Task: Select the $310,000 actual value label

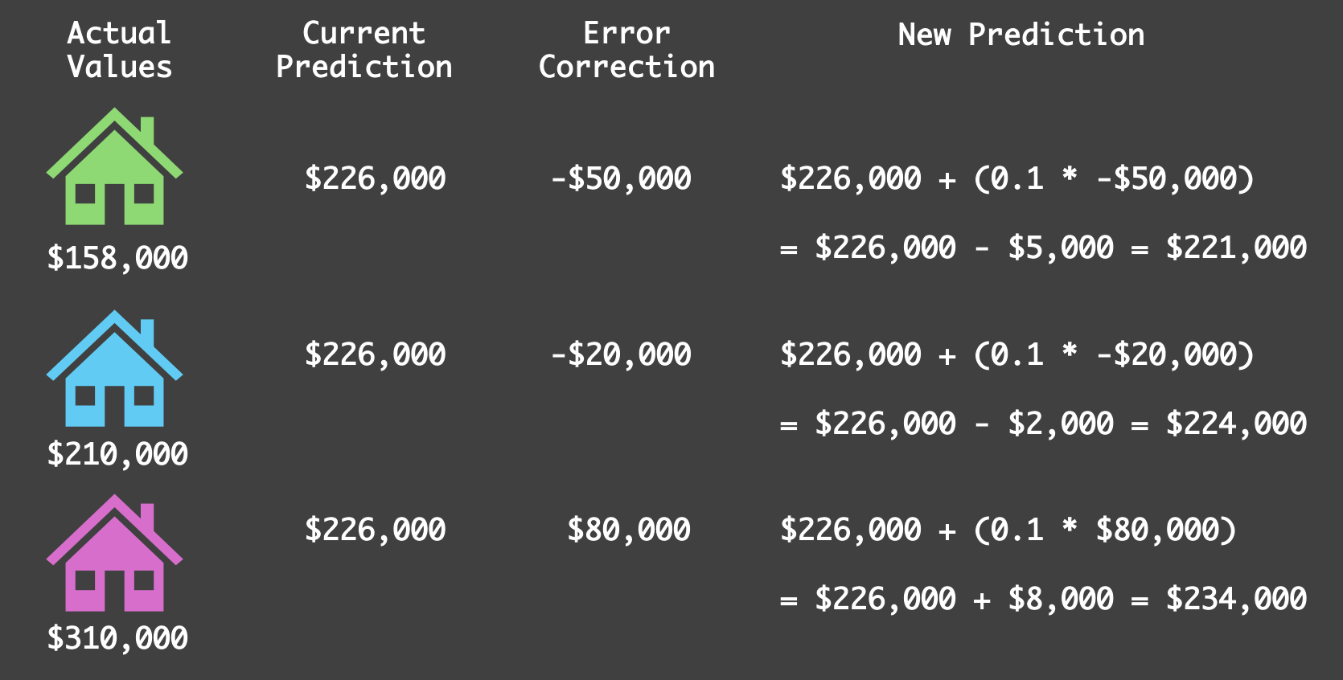Action: click(x=117, y=638)
